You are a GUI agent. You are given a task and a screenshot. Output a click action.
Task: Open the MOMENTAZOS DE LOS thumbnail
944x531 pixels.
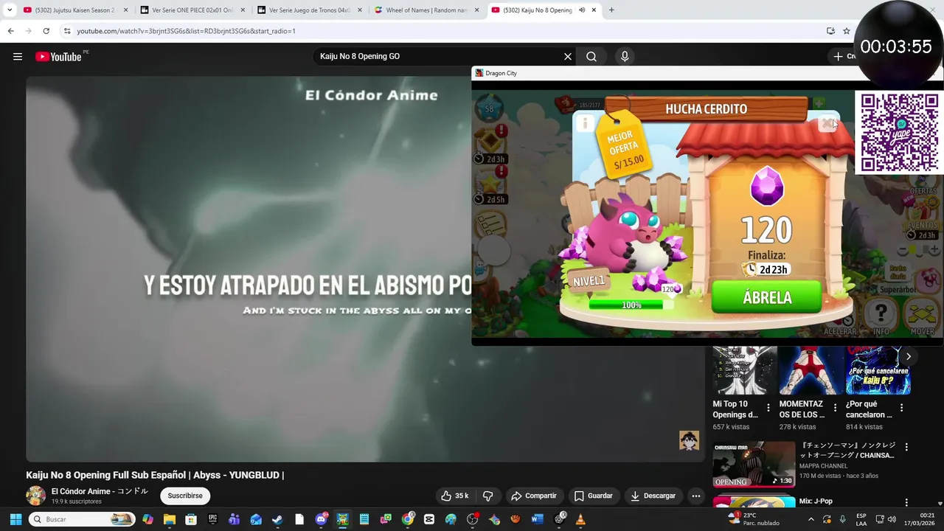point(811,371)
